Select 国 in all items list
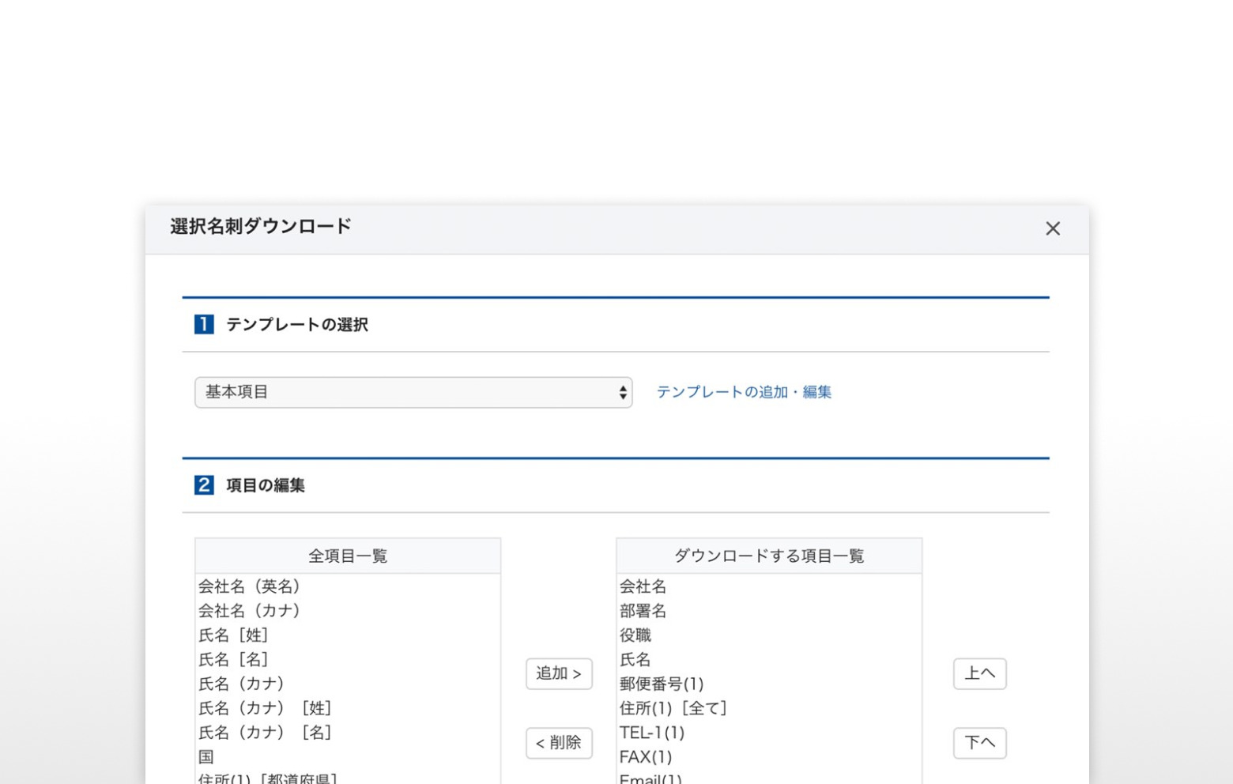Screen dimensions: 1233x784 click(x=348, y=757)
